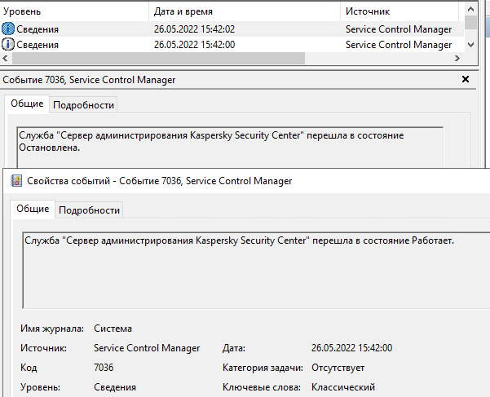Click the Источник value in dialog details
490x397 pixels.
coord(147,348)
